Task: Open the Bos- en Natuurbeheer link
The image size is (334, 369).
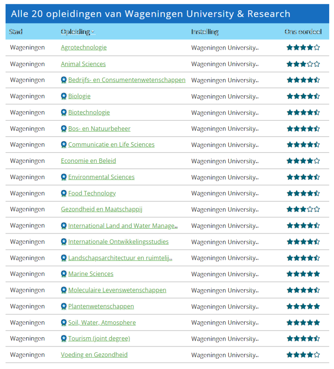Action: pos(99,129)
